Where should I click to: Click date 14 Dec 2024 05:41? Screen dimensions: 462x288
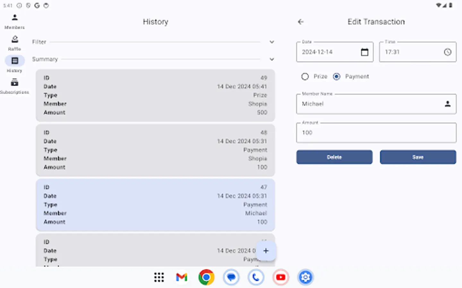point(242,86)
